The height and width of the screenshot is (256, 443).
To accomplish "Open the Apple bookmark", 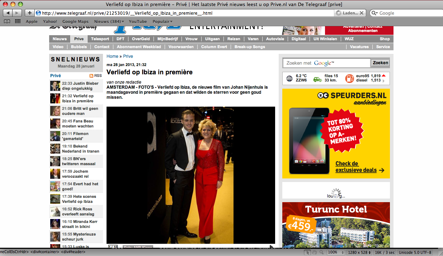I will [x=32, y=22].
